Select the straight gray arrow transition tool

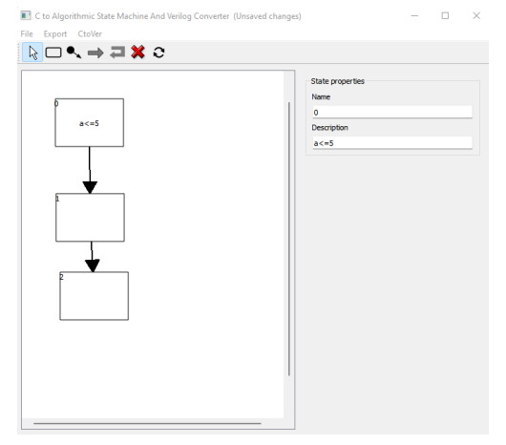click(95, 53)
